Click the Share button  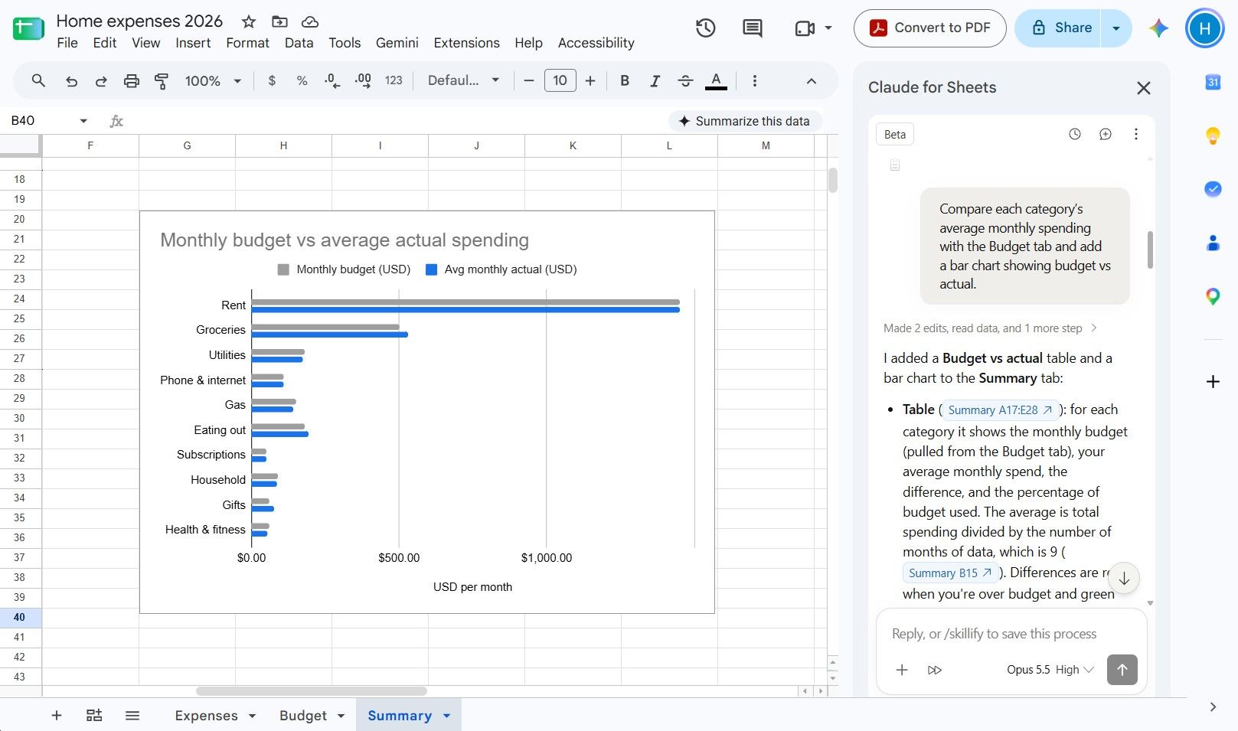click(1059, 28)
